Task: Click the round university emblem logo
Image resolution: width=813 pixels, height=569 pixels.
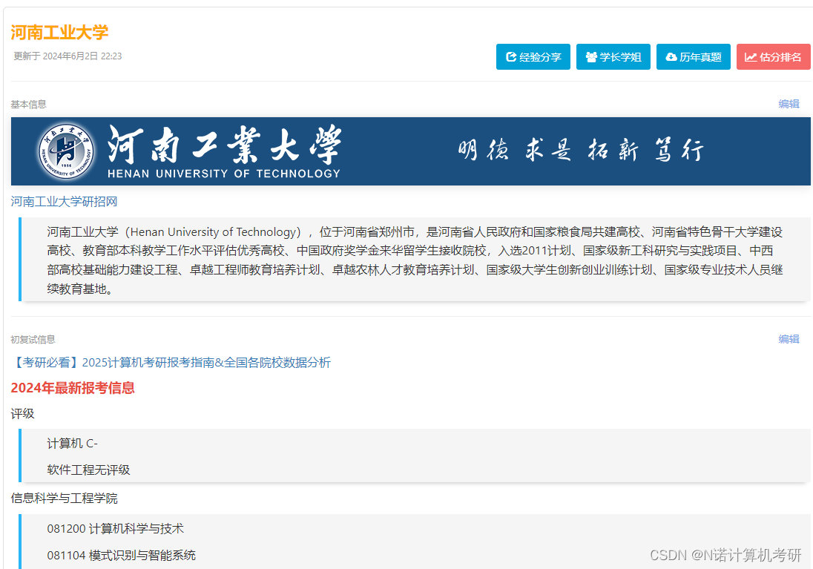Action: point(66,151)
